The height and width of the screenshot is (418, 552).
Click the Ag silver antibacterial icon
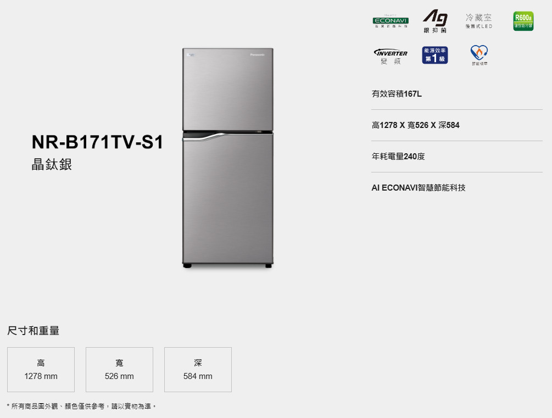coord(435,21)
